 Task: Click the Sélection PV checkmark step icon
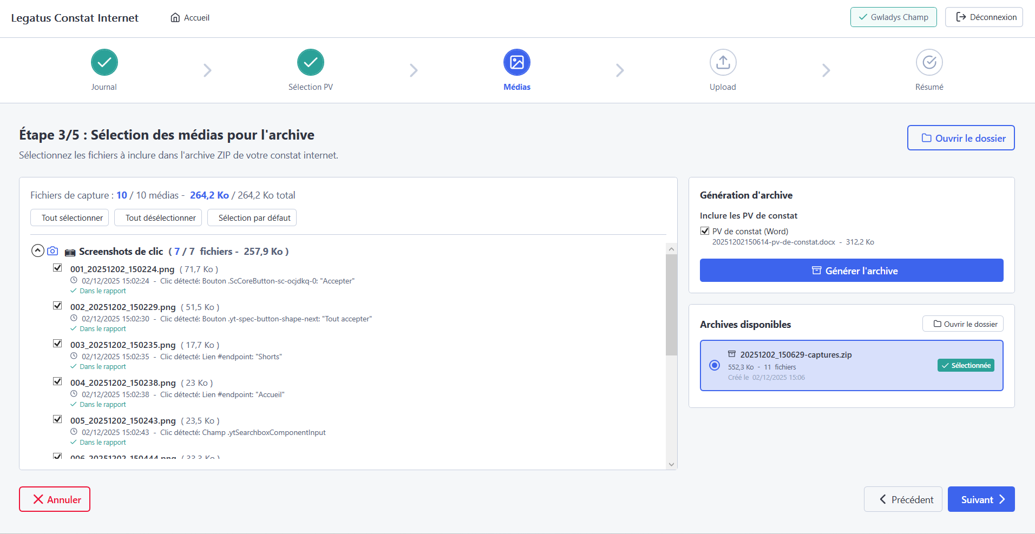[310, 62]
